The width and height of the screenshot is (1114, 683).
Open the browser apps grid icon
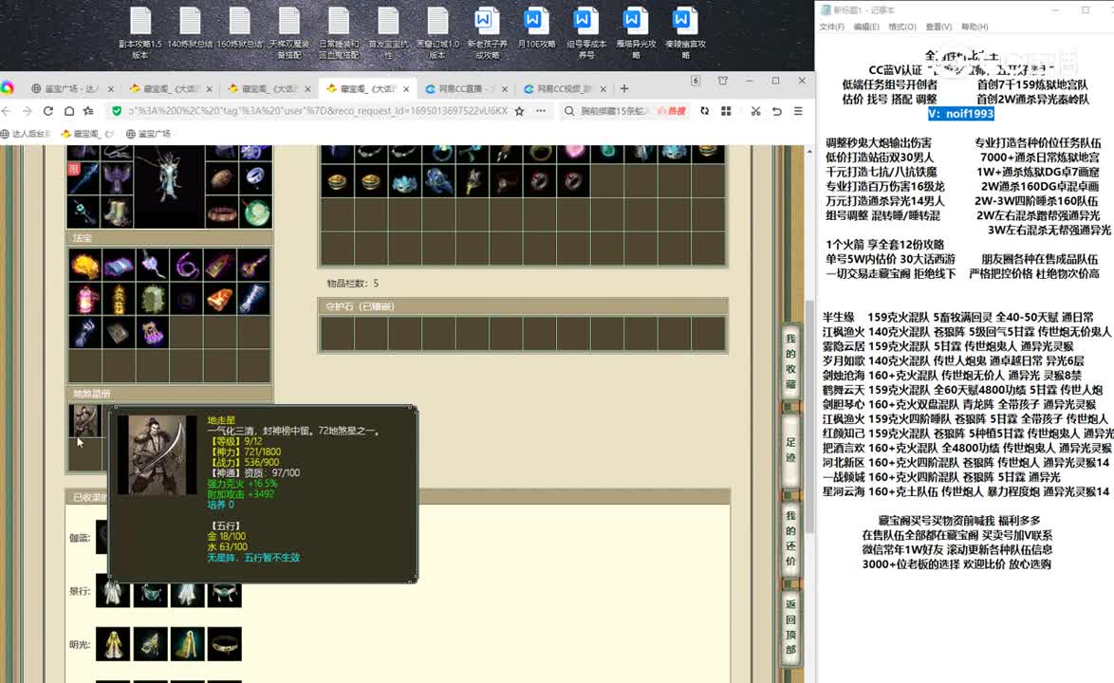coord(726,111)
